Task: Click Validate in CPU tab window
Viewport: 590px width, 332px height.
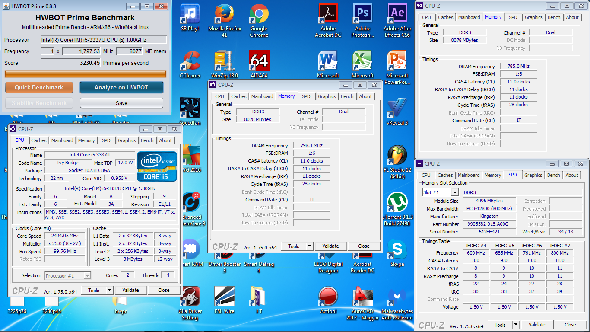Action: click(x=130, y=290)
